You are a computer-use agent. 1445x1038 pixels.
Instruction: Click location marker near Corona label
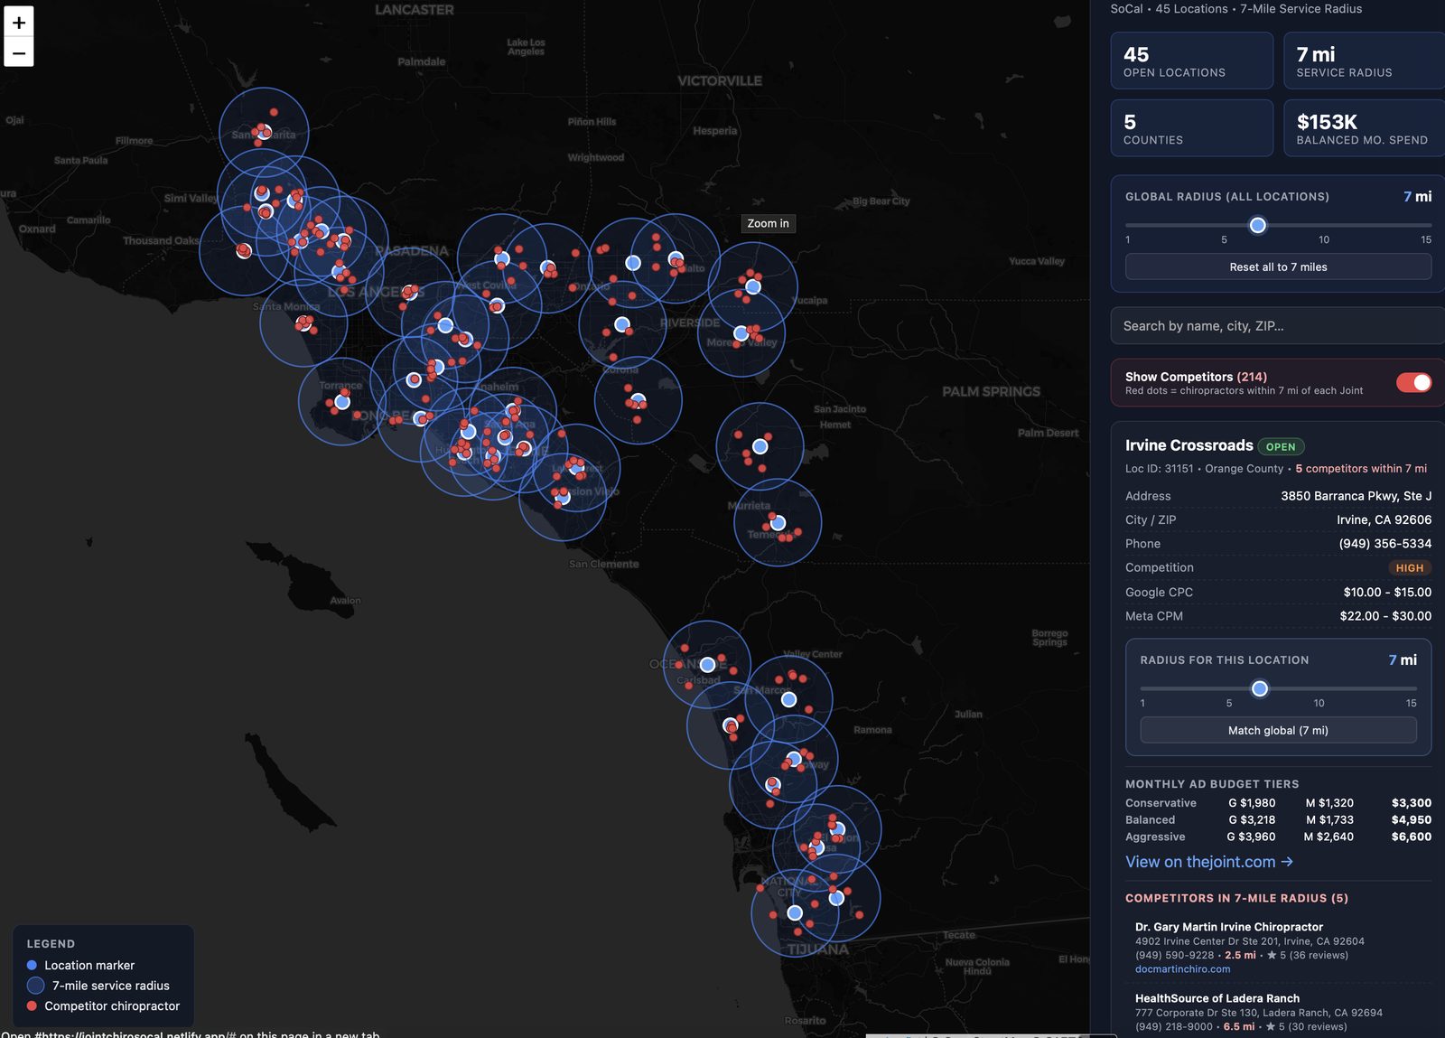pos(639,399)
